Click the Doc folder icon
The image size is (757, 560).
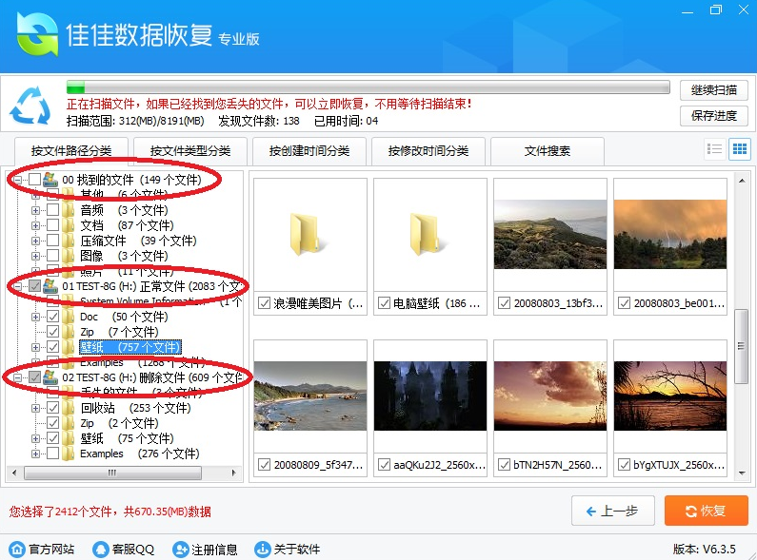[x=69, y=317]
